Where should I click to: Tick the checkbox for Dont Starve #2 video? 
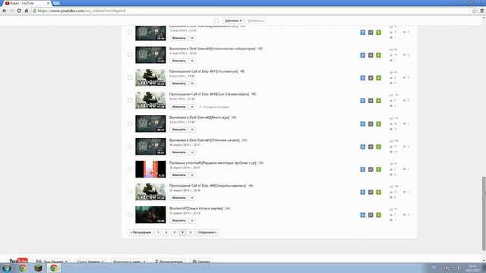point(130,124)
